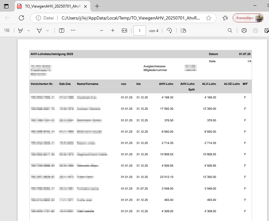The height and width of the screenshot is (221, 269).
Task: Close the TO_ViewgenAHV PDF tab
Action: tap(86, 7)
